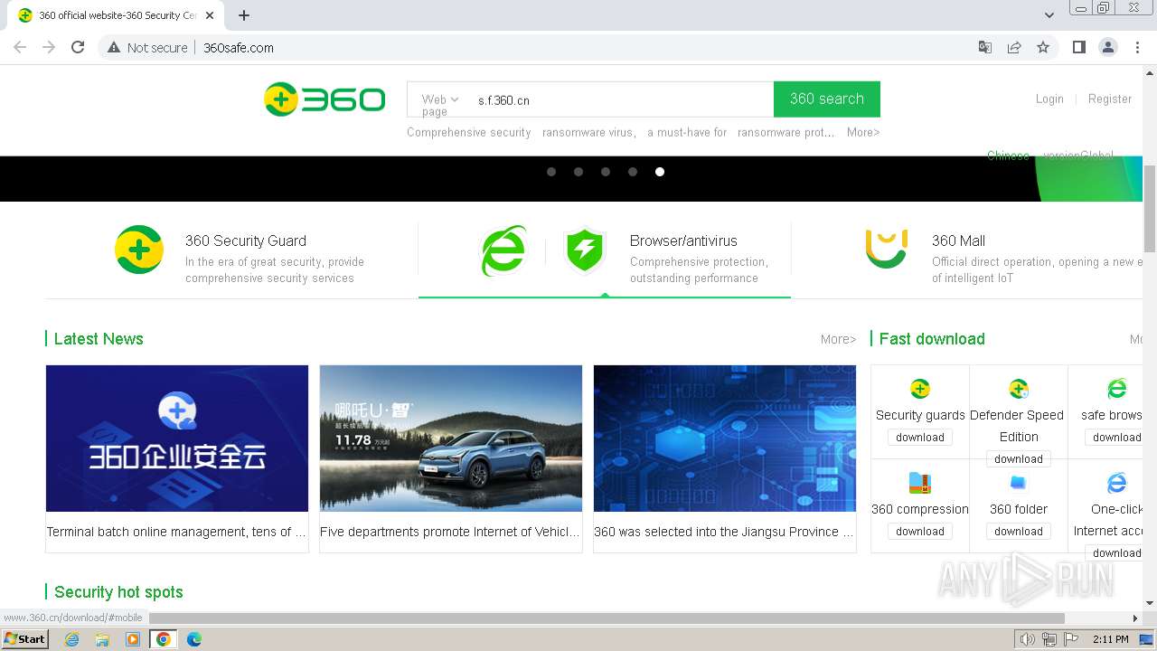This screenshot has height=651, width=1157.
Task: Click the Comprehensive security suggestion link
Action: pos(469,132)
